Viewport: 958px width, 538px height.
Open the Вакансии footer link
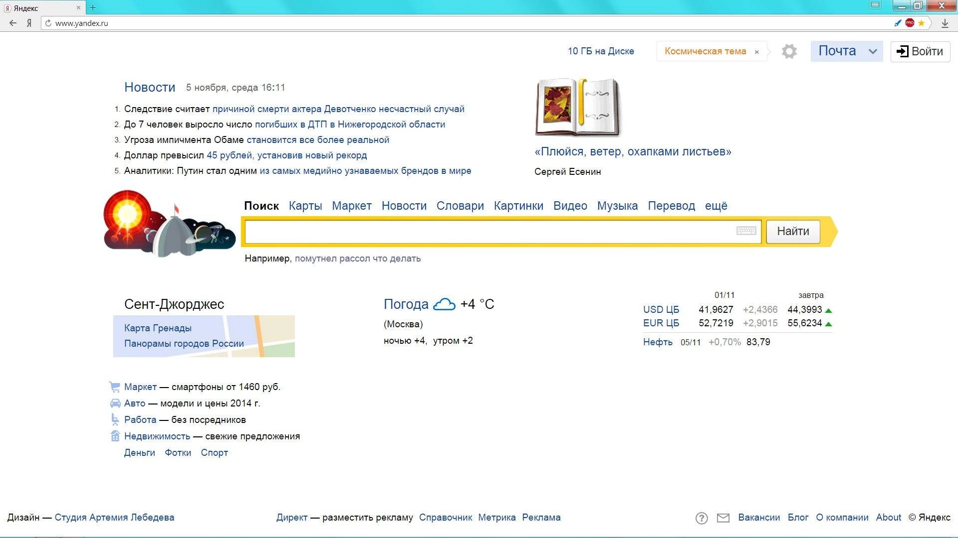759,518
